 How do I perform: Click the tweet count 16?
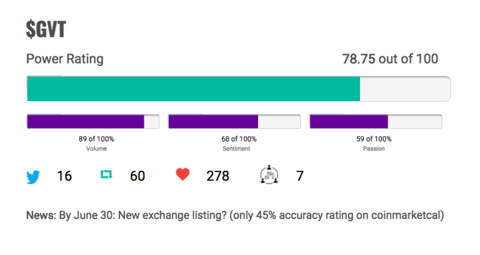(64, 176)
